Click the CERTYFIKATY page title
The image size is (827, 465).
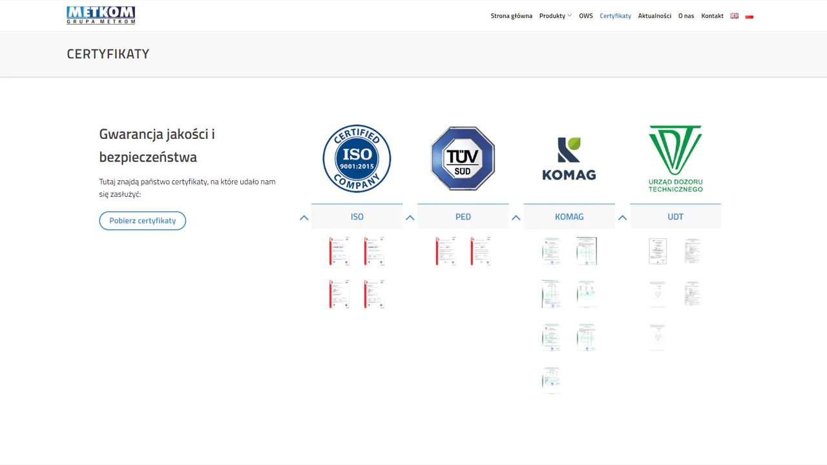point(108,54)
